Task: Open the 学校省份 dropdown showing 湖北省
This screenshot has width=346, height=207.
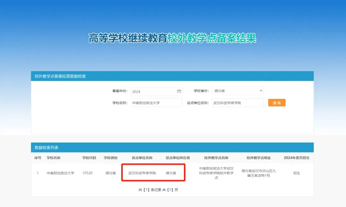Action: pyautogui.click(x=238, y=91)
